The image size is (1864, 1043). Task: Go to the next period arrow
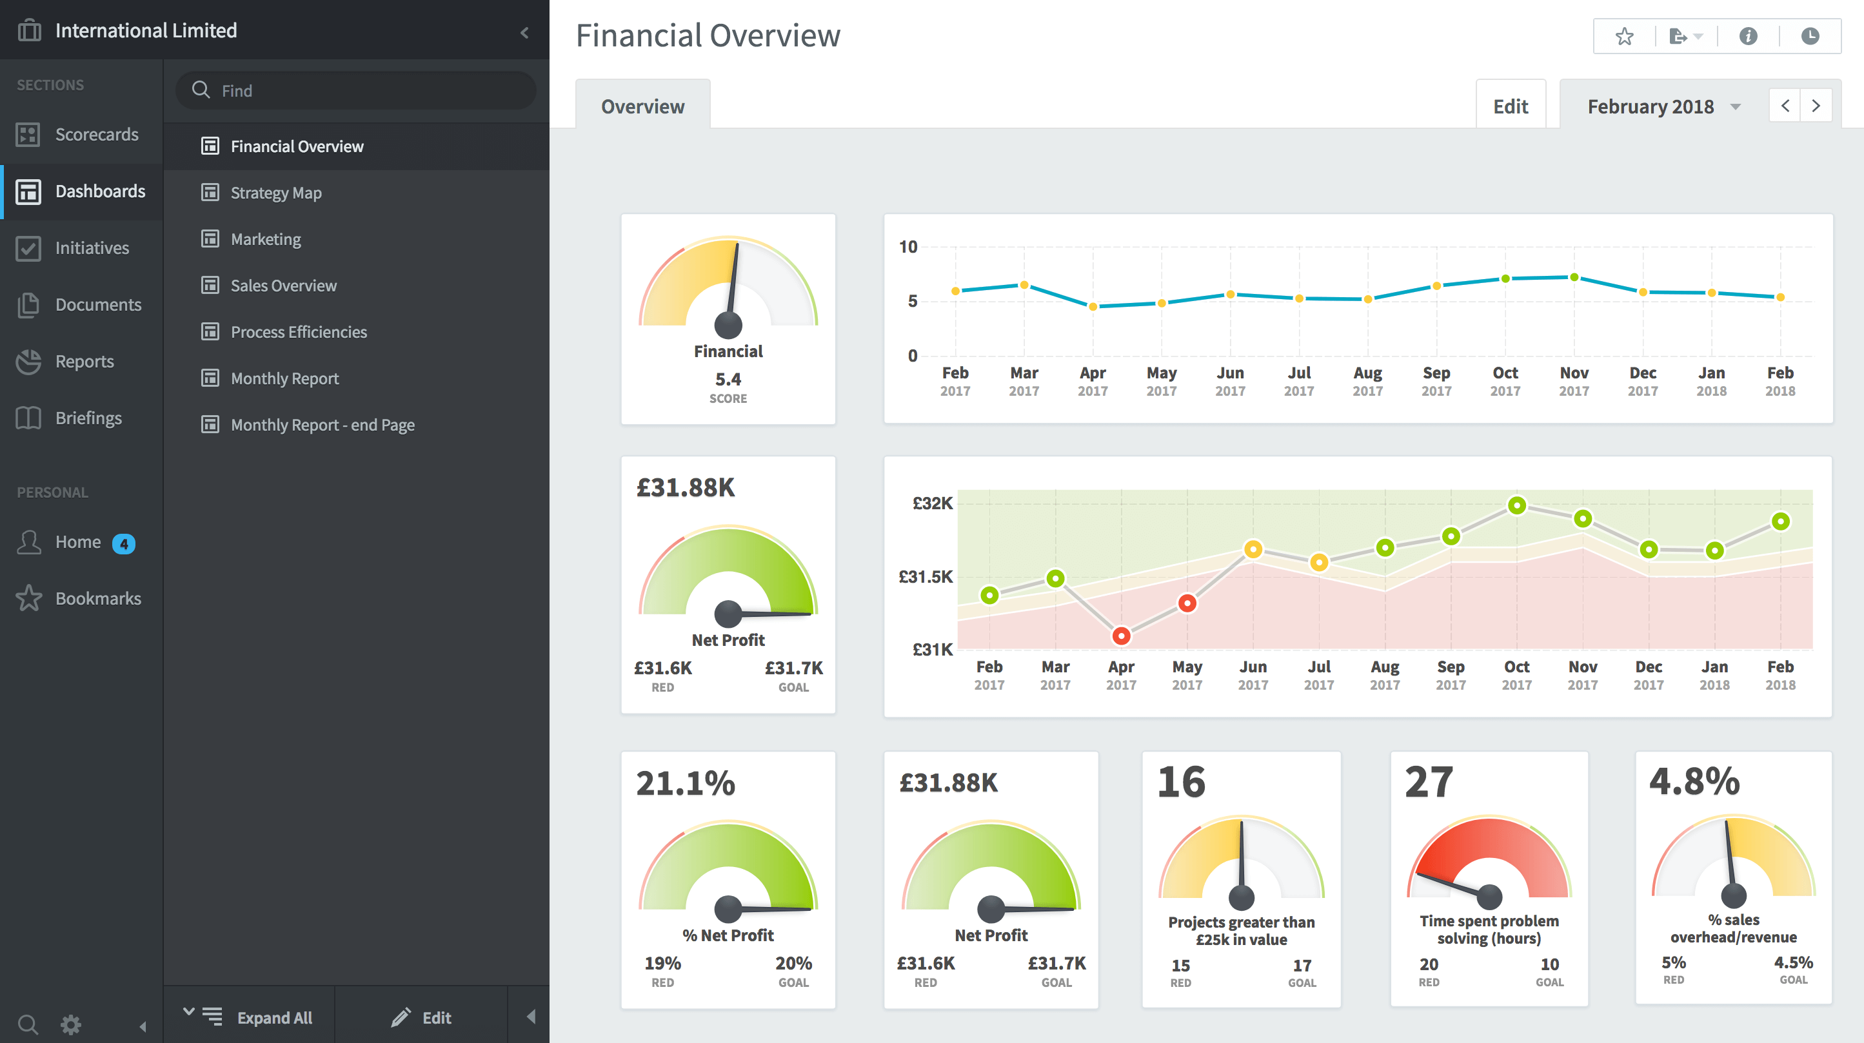(1816, 106)
